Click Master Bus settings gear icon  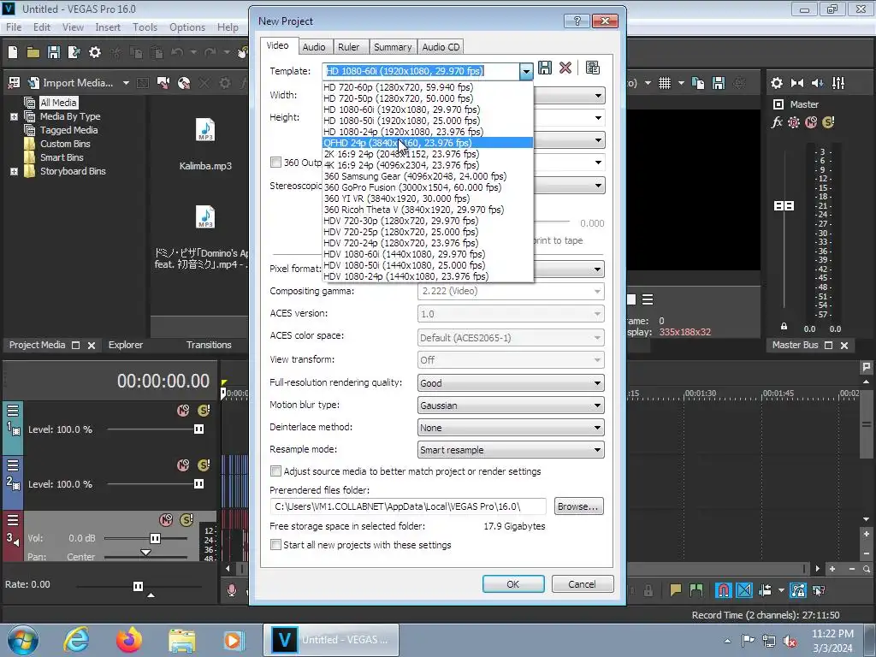(777, 83)
